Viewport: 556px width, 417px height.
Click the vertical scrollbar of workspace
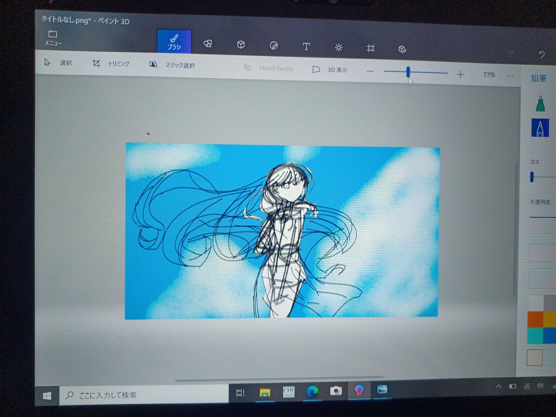pos(514,229)
